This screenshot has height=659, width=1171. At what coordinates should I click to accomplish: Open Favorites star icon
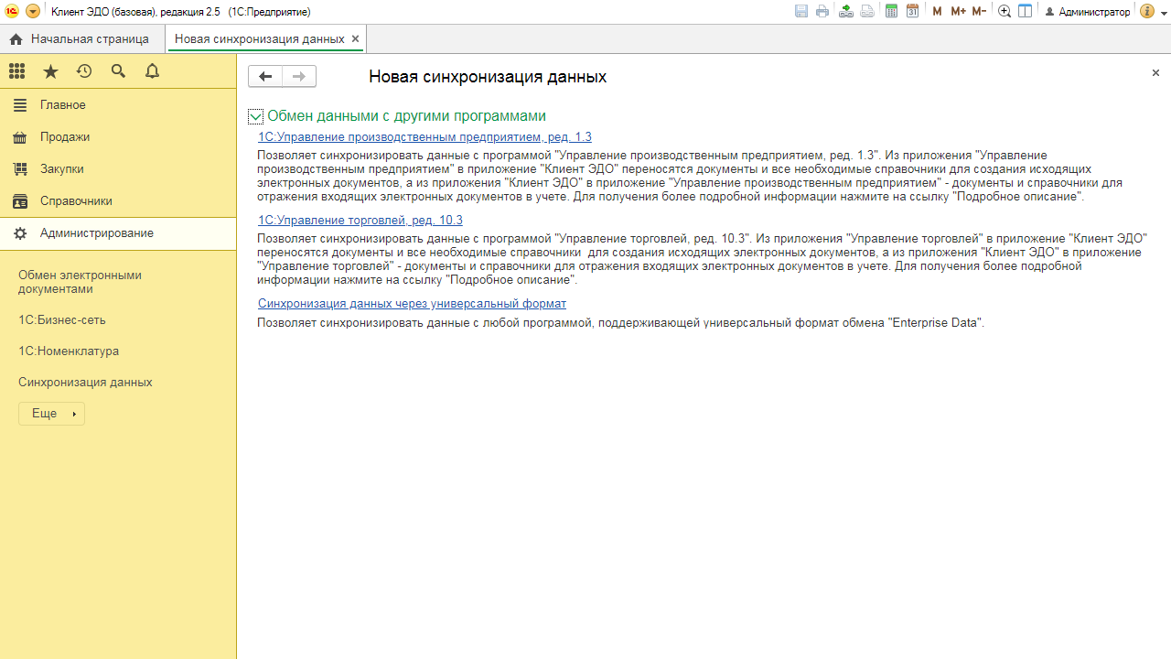pyautogui.click(x=50, y=71)
